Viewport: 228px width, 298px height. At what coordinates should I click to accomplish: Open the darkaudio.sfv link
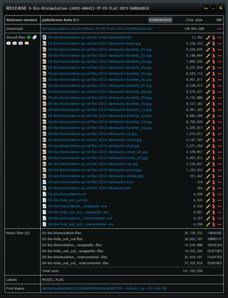tap(90, 188)
